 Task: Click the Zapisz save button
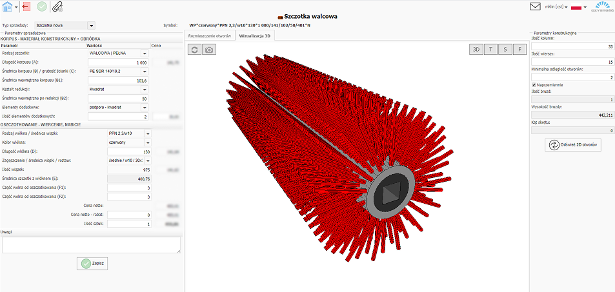[92, 264]
